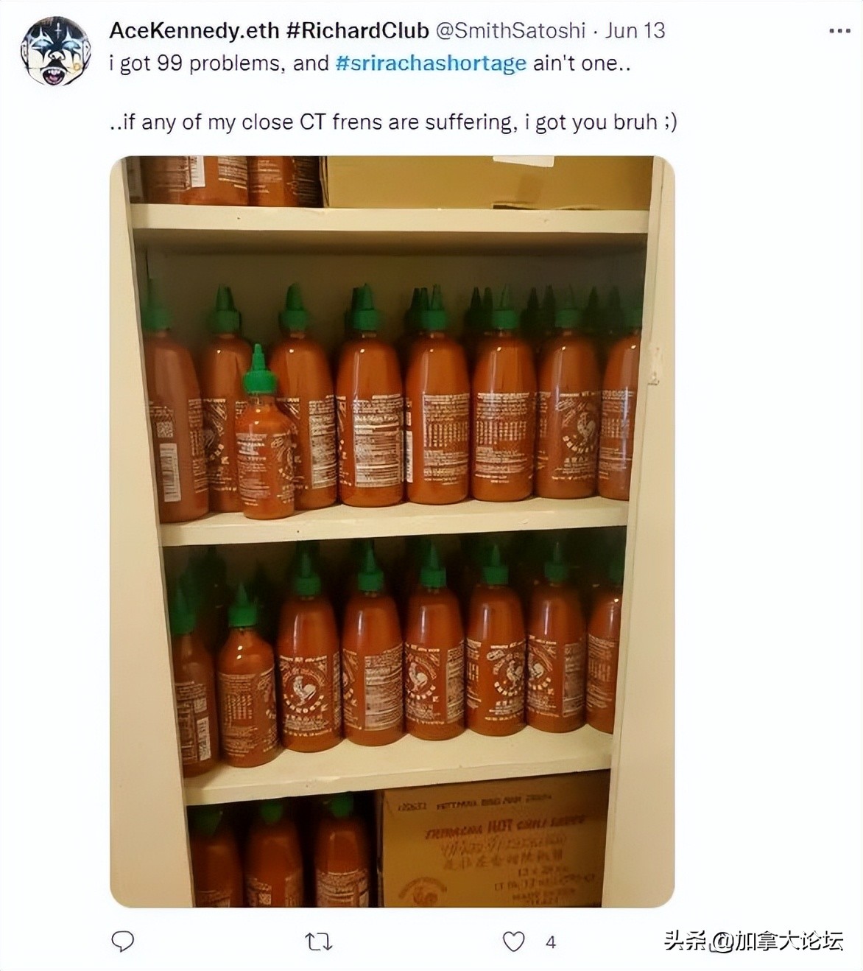Image resolution: width=863 pixels, height=971 pixels.
Task: Click the small Sriracha bottle in front
Action: pyautogui.click(x=263, y=433)
